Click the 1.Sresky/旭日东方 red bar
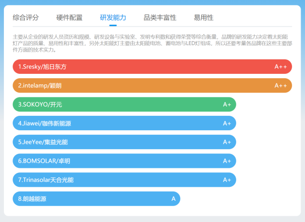Screen dimensions: 305x222 pos(152,67)
